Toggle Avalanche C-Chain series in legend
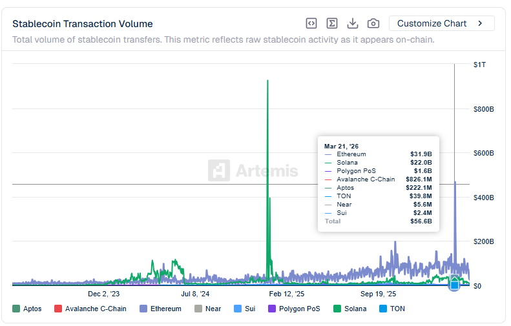The image size is (511, 326). point(90,309)
